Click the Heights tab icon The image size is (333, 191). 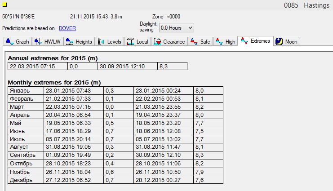pyautogui.click(x=70, y=41)
